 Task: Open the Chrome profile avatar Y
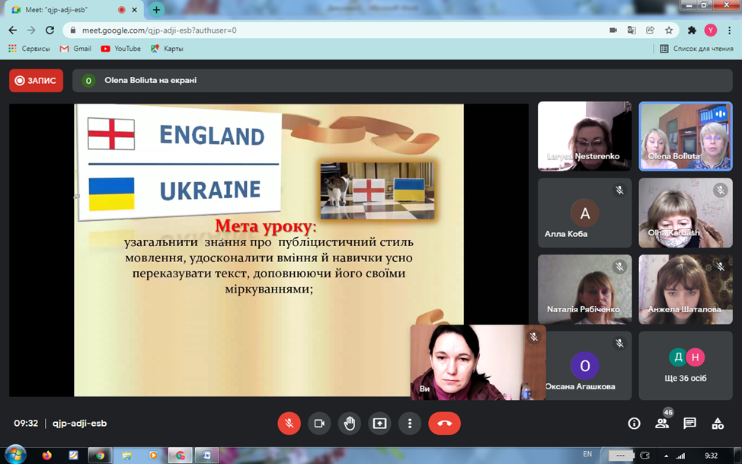point(710,30)
